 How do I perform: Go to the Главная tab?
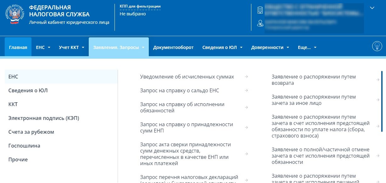click(x=18, y=47)
